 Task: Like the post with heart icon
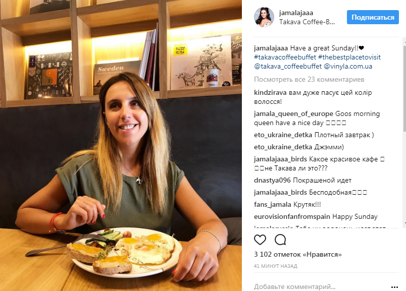point(260,240)
